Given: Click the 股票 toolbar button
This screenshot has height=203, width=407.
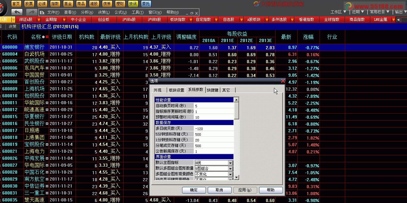Looking at the screenshot, I should (29, 4).
